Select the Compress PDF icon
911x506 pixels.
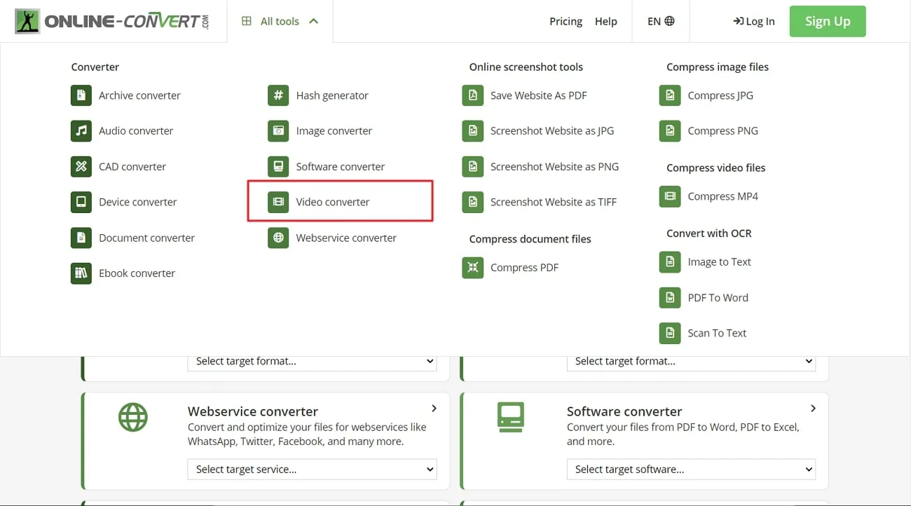tap(472, 267)
